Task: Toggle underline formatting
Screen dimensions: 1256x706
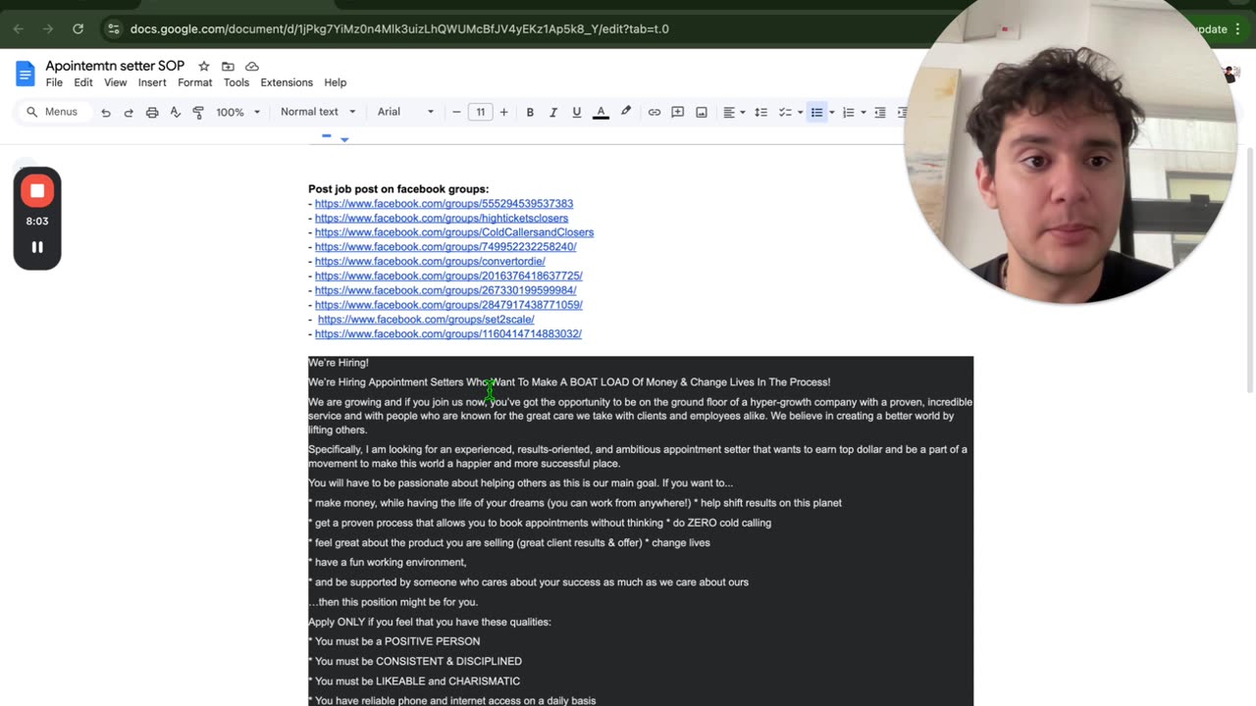Action: click(576, 112)
